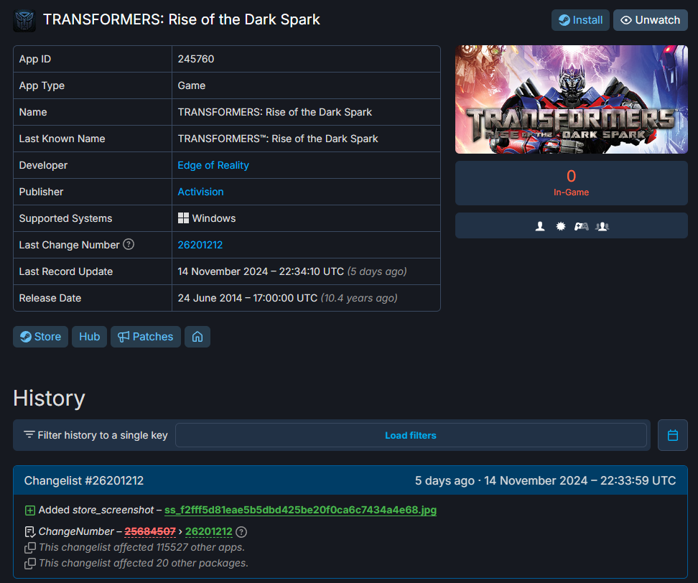Click the controller support category icon

coord(582,226)
